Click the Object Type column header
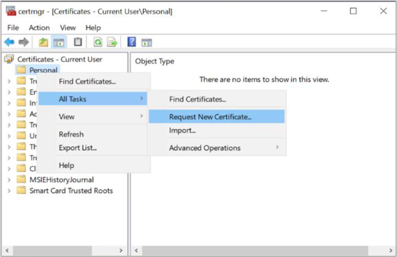This screenshot has height=257, width=397. 154,61
